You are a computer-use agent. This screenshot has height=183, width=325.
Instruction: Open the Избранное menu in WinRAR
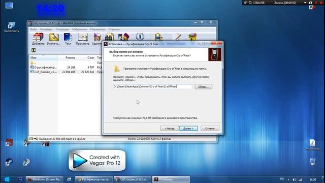pyautogui.click(x=80, y=29)
